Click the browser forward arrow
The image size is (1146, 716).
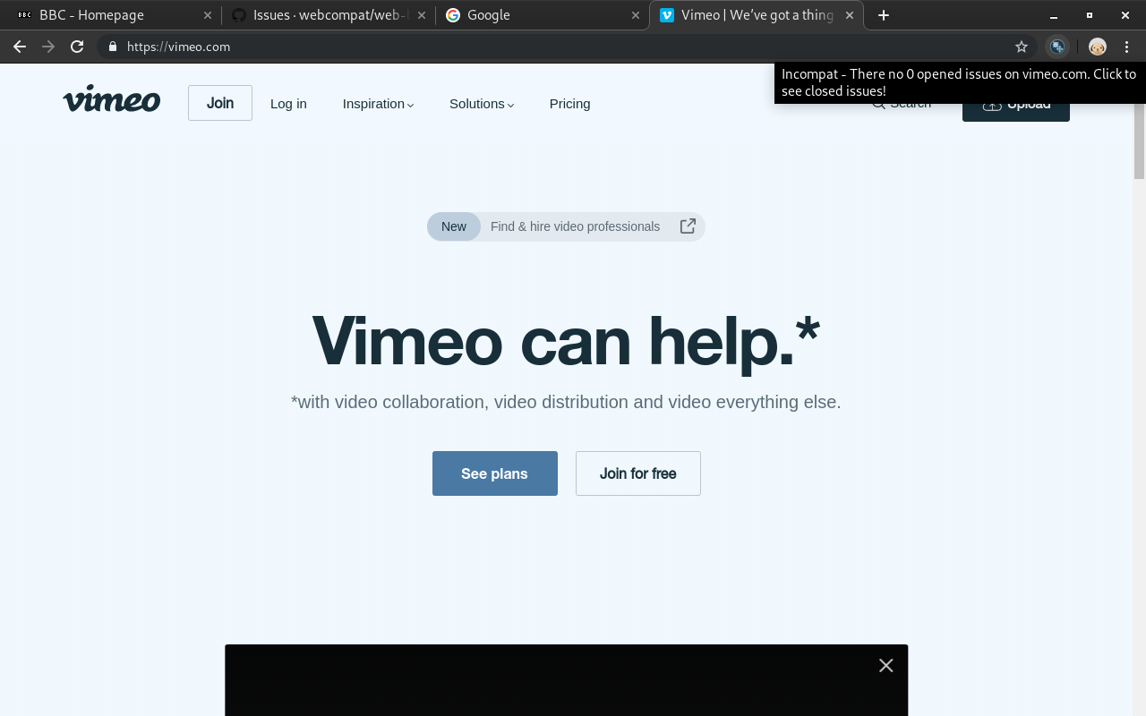pos(48,47)
